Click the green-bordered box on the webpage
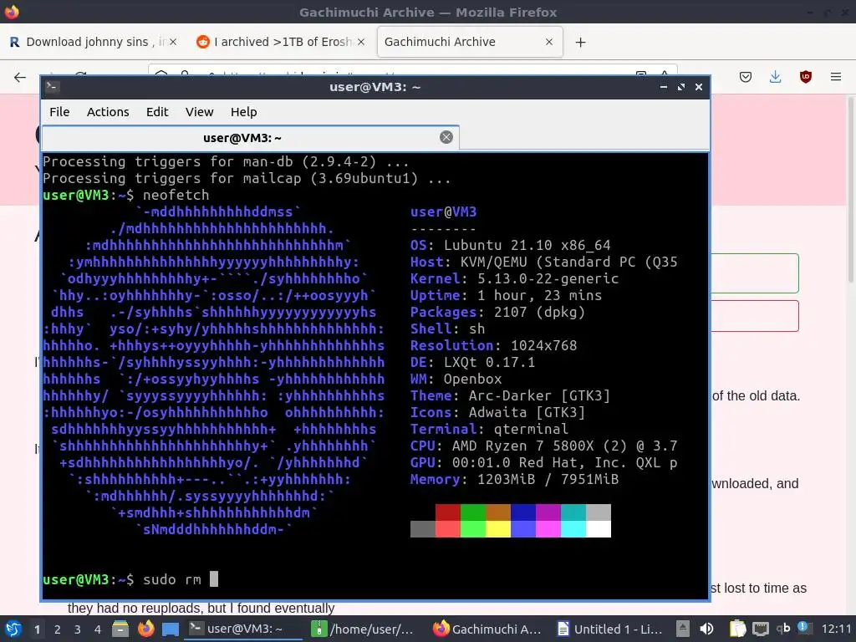856x642 pixels. [755, 273]
